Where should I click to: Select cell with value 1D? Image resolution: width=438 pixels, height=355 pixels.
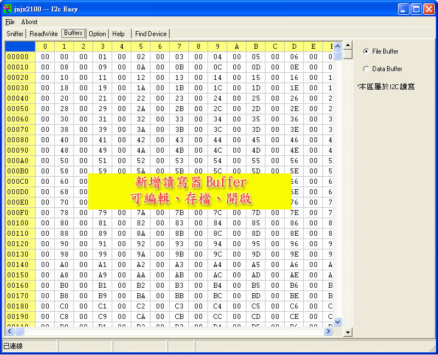(x=256, y=88)
